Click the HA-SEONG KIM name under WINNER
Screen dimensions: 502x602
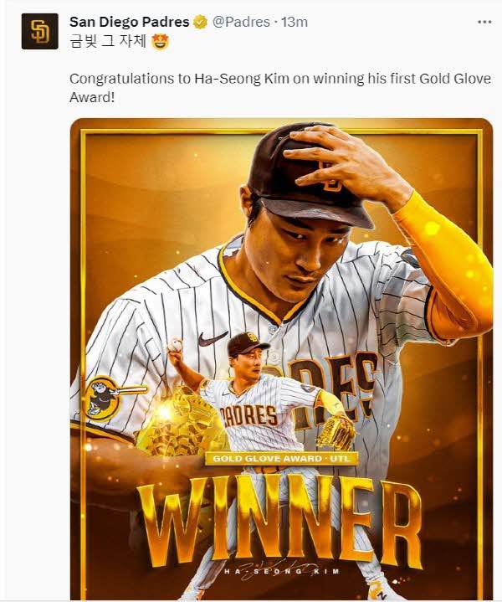click(x=282, y=571)
